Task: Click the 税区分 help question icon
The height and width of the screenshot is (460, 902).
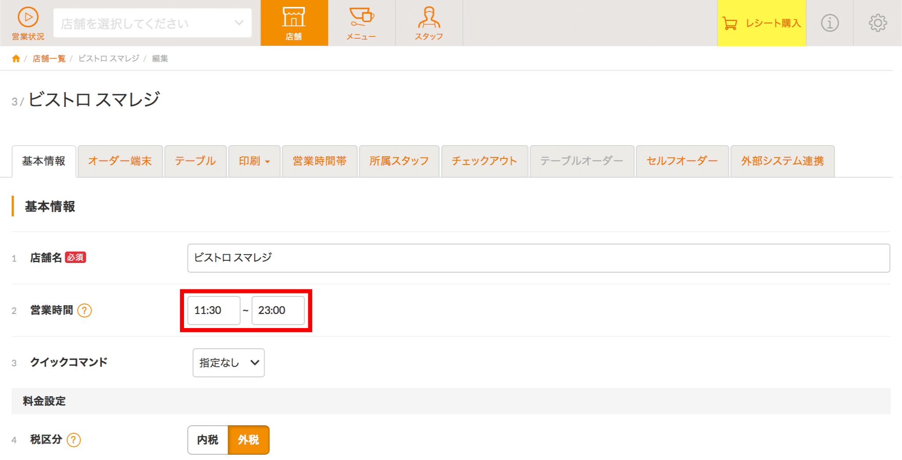Action: point(74,440)
